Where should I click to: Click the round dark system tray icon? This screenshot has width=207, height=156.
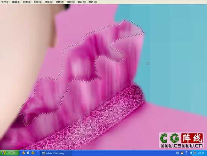(195, 153)
